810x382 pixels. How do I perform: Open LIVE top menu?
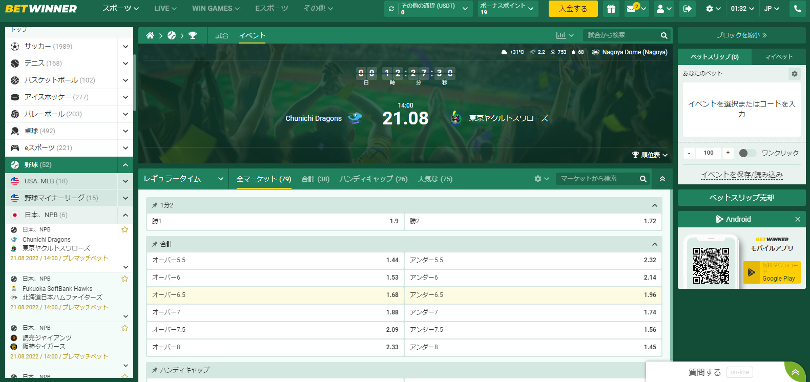[x=165, y=9]
